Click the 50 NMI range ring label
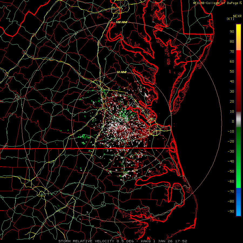The image size is (243, 243). (x=122, y=72)
